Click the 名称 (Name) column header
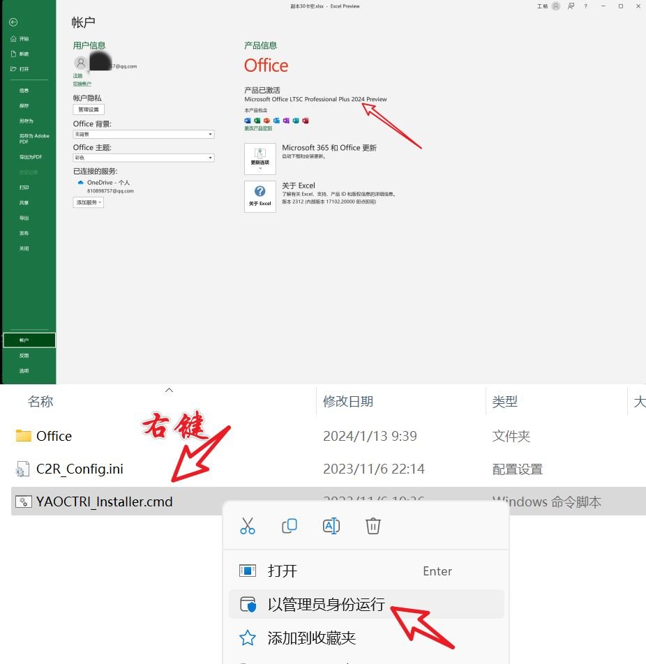 (40, 401)
